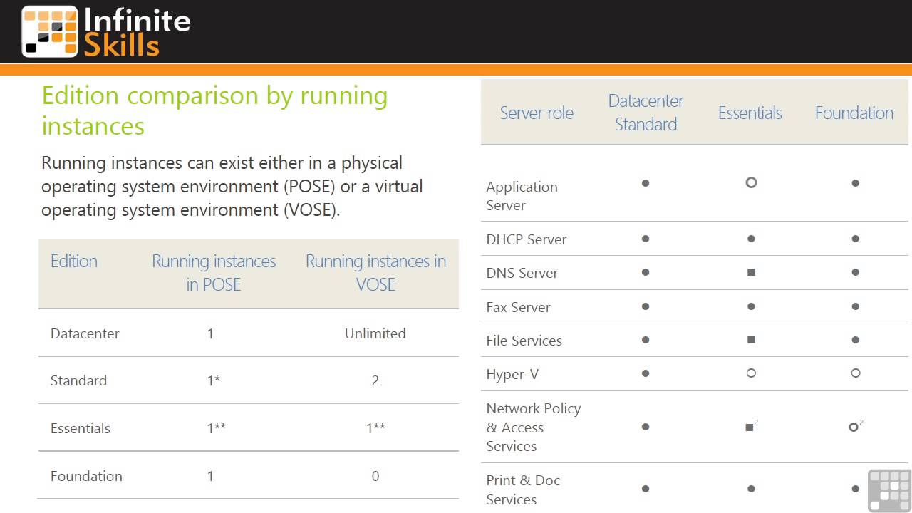The image size is (912, 513).
Task: Click the Essentials VOSE value '1**'
Action: [375, 428]
